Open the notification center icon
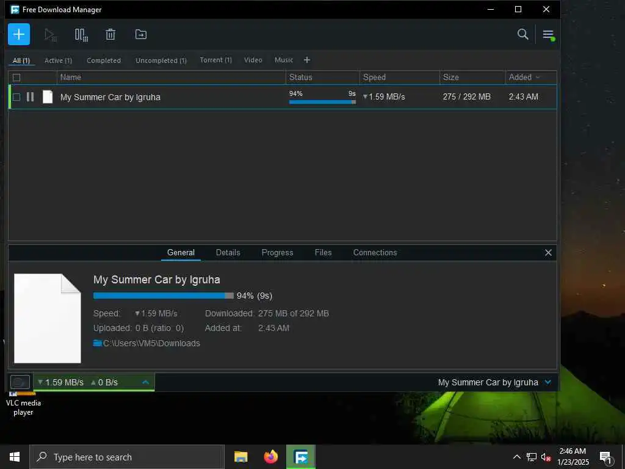Screen dimensions: 625x469 point(606,457)
